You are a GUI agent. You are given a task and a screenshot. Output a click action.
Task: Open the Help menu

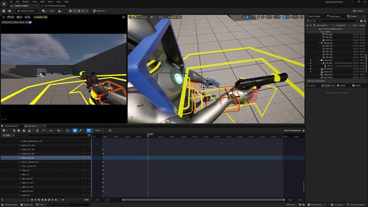(x=66, y=2)
